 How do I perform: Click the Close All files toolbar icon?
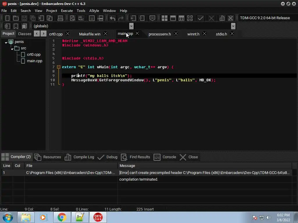(49, 18)
